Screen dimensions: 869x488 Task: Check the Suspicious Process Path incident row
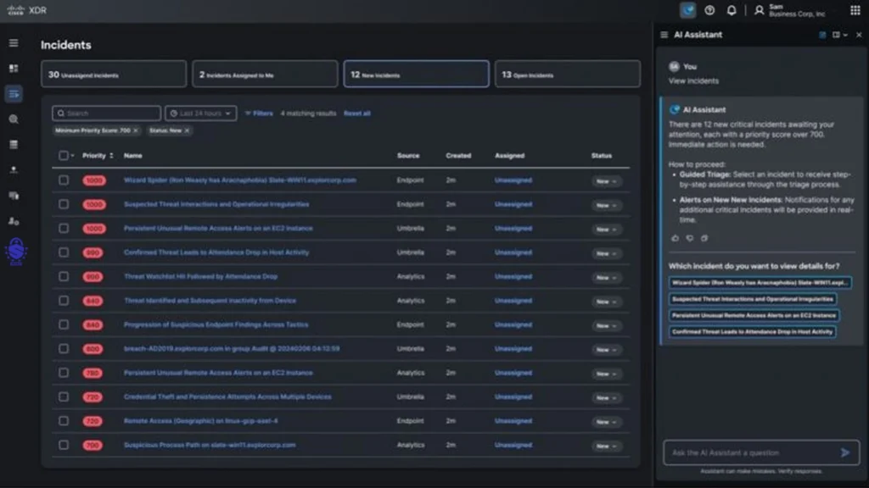(64, 446)
